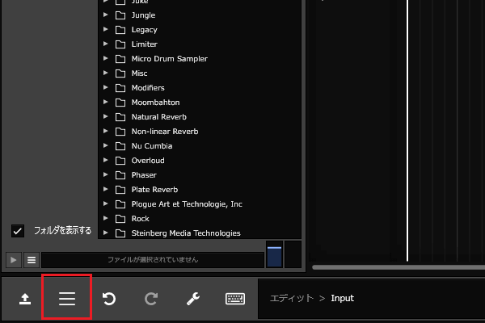Toggle the フォルダを表示する checkbox
This screenshot has width=485, height=323.
18,231
